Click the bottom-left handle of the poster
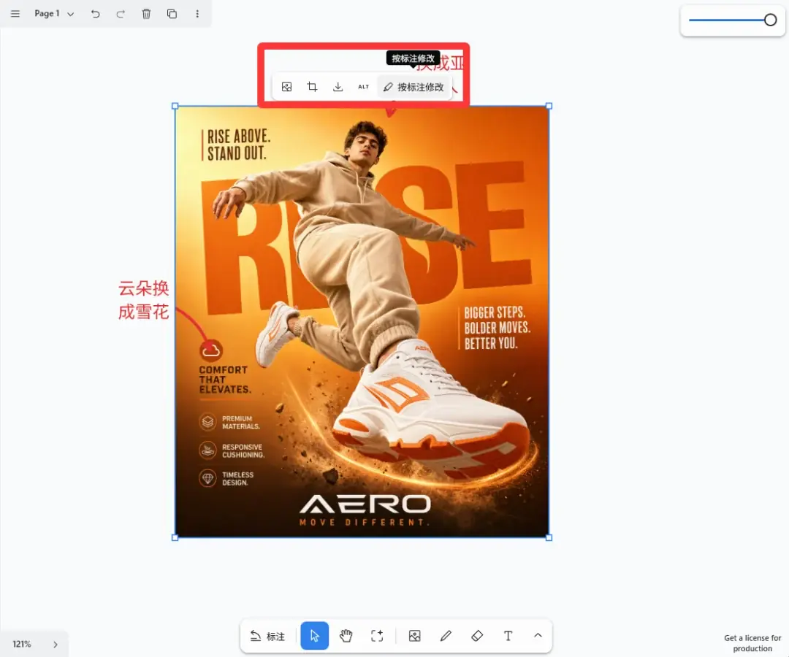Image resolution: width=789 pixels, height=657 pixels. (x=175, y=537)
